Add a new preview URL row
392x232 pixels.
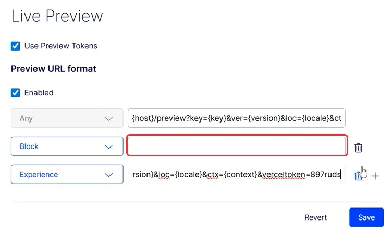click(x=375, y=176)
